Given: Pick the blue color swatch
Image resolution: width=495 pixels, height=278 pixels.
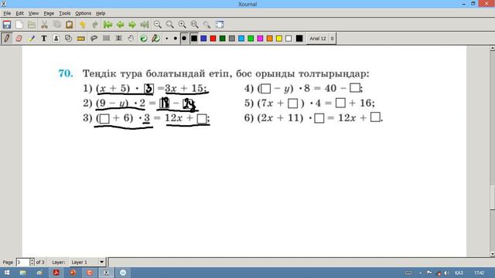Looking at the screenshot, I should pyautogui.click(x=203, y=39).
